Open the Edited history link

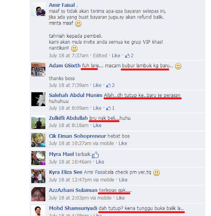click(100, 55)
